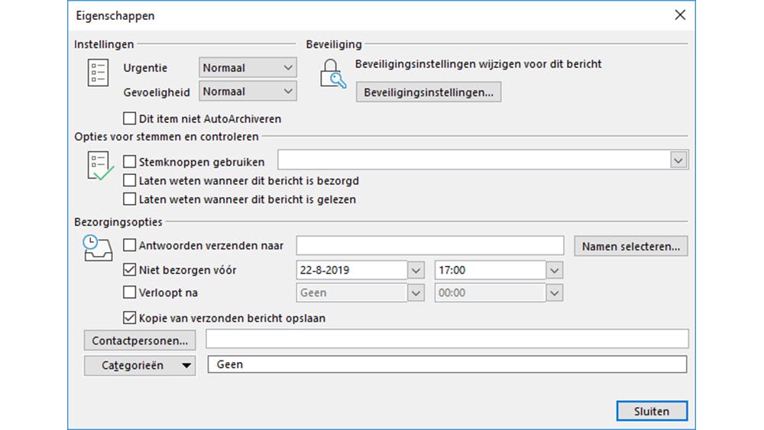Click the Sluiten button
Viewport: 764px width, 430px height.
(x=652, y=411)
